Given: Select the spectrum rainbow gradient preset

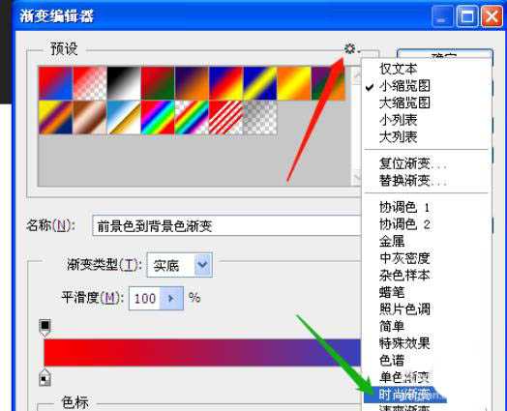Looking at the screenshot, I should click(158, 117).
